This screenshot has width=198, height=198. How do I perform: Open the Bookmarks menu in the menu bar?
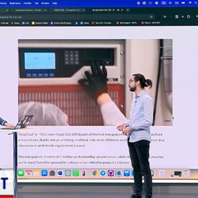click(15, 3)
